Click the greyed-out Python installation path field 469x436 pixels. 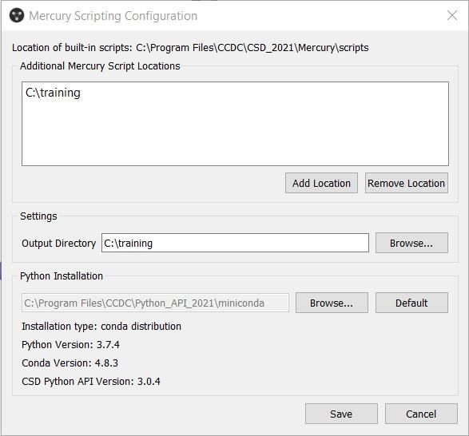pyautogui.click(x=155, y=303)
